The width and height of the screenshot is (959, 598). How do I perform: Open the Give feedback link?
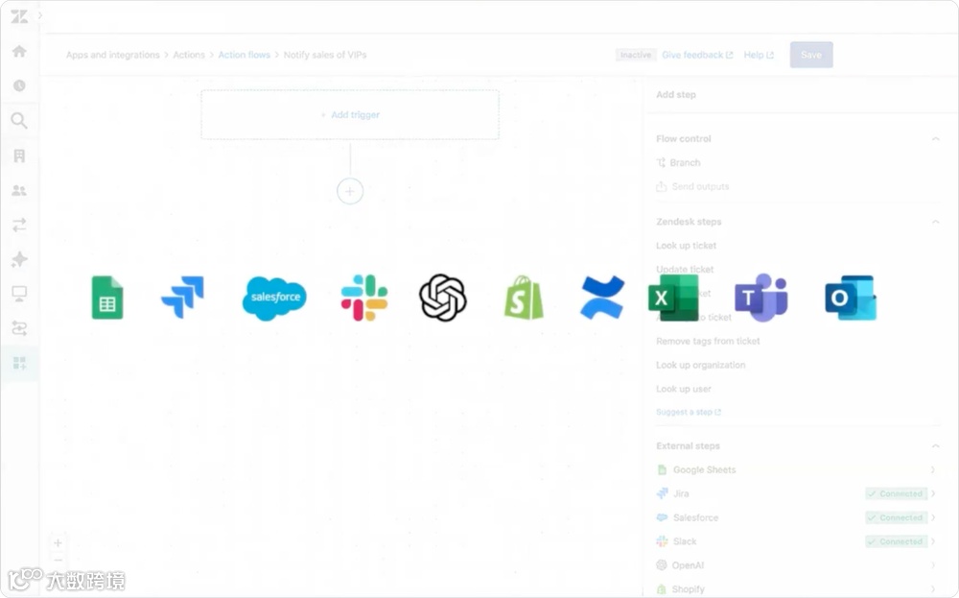(697, 55)
